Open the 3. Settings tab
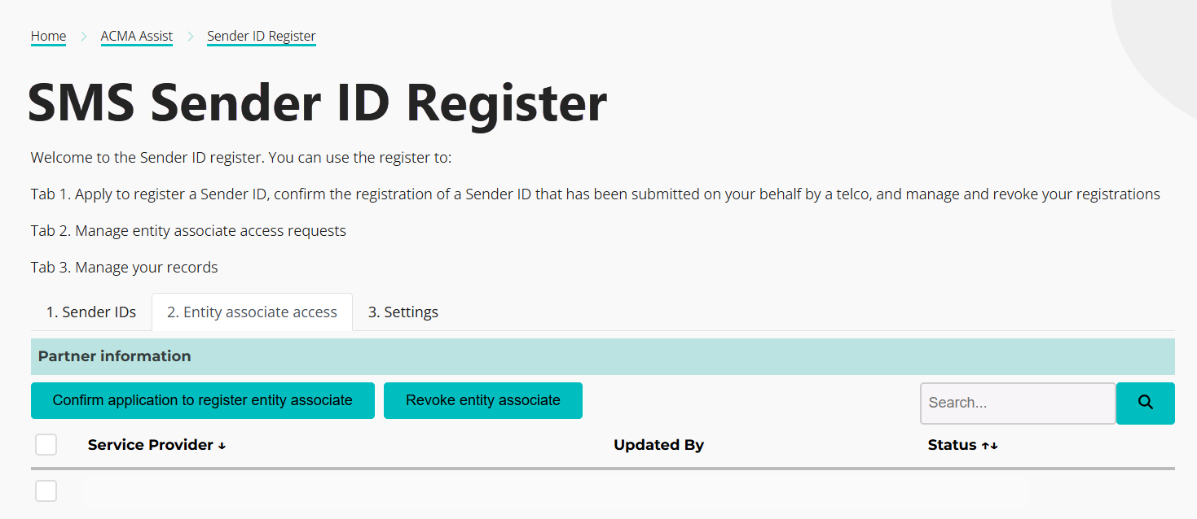1197x519 pixels. point(403,312)
